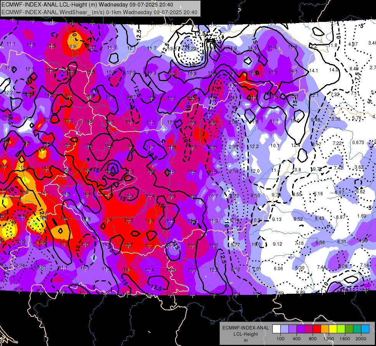Click the grid value 8.28
This screenshot has width=376, height=346.
(x=343, y=266)
